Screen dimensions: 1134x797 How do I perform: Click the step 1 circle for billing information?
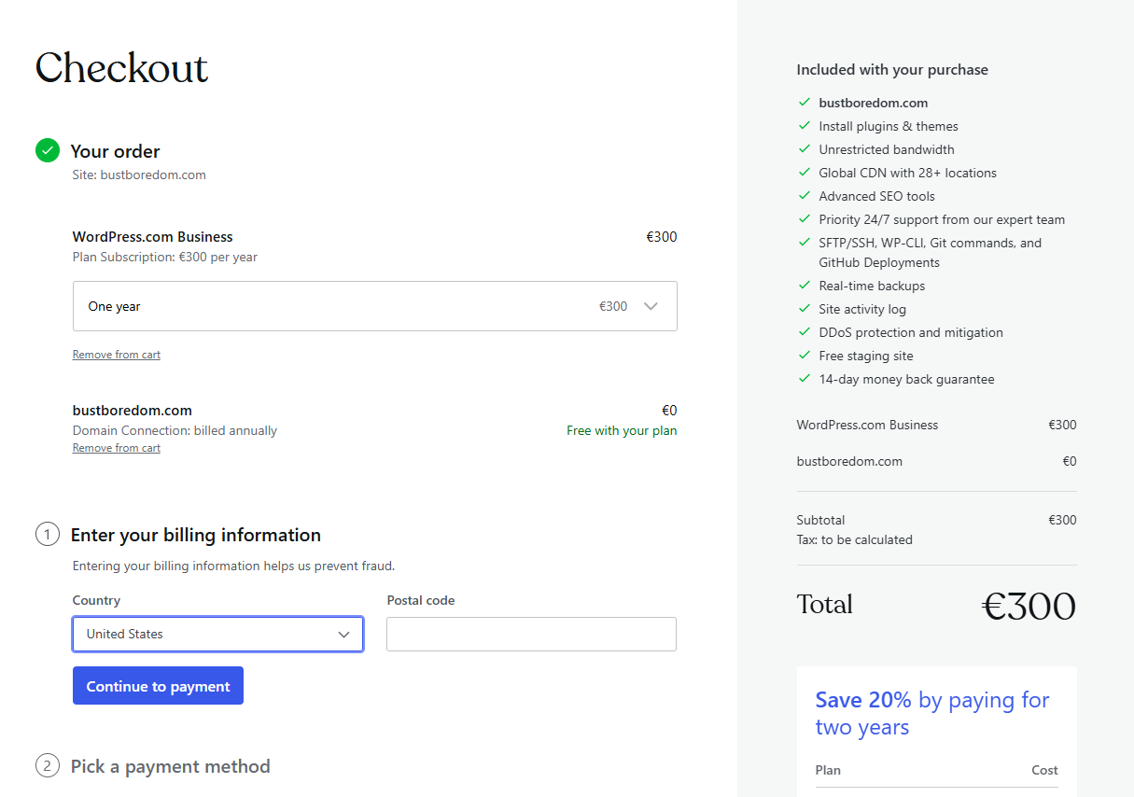coord(48,535)
